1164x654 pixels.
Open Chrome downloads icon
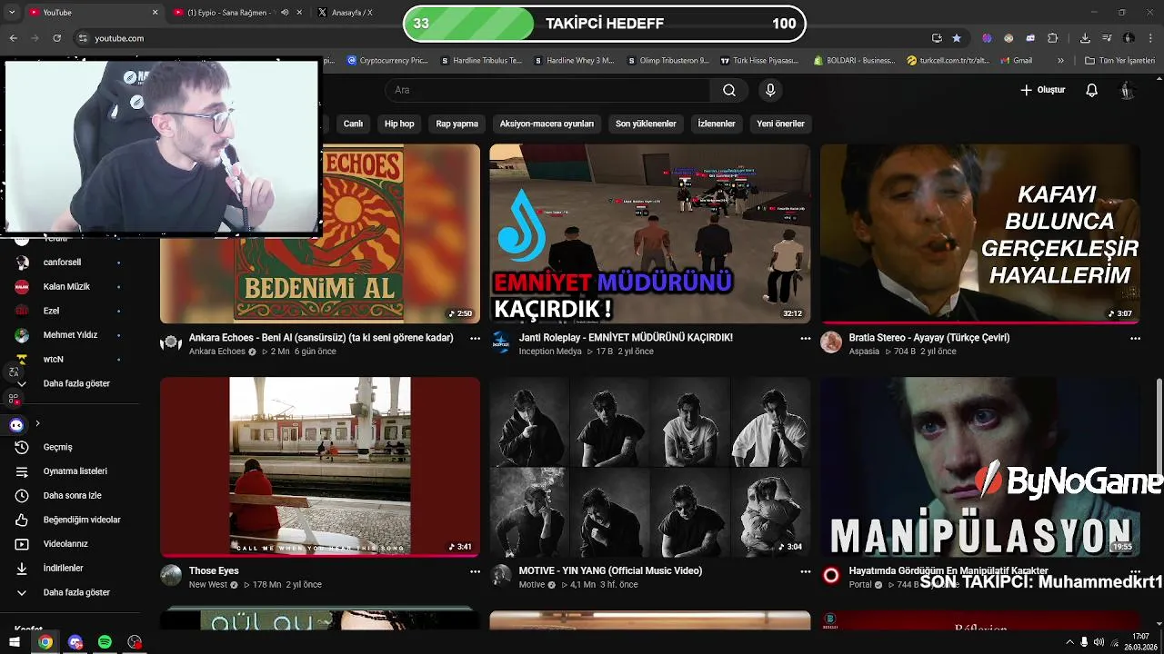click(x=1085, y=38)
